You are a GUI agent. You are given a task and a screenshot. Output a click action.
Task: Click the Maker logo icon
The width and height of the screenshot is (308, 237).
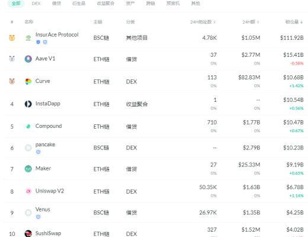[x=28, y=169]
